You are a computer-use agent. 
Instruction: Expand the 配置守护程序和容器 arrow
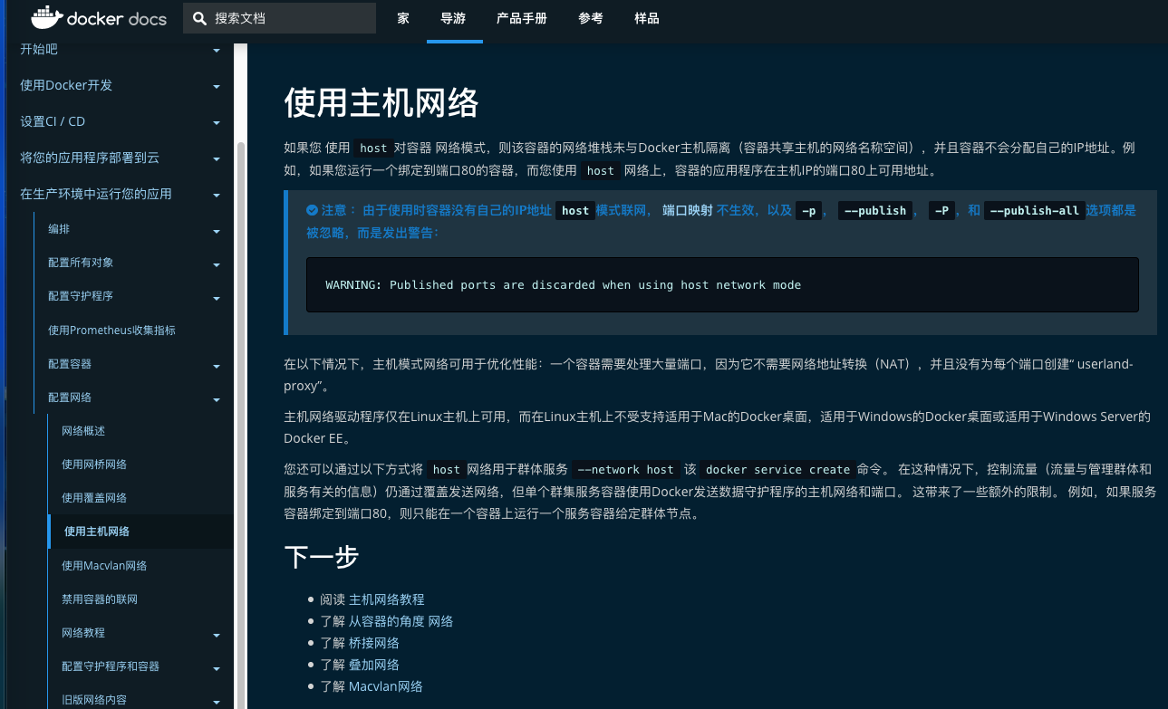click(217, 669)
